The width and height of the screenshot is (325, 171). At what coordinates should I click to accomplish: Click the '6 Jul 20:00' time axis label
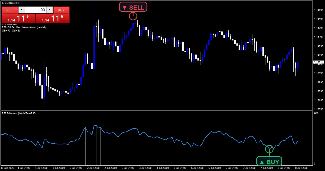pyautogui.click(x=215, y=168)
